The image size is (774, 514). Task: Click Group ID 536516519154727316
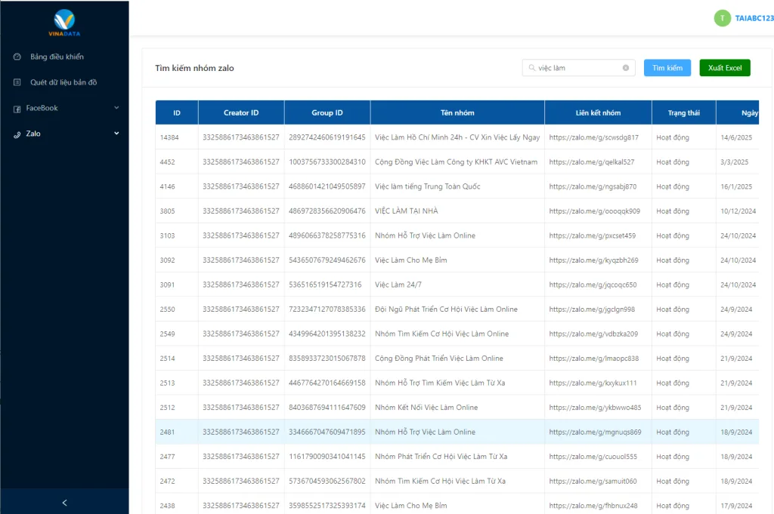pos(325,285)
